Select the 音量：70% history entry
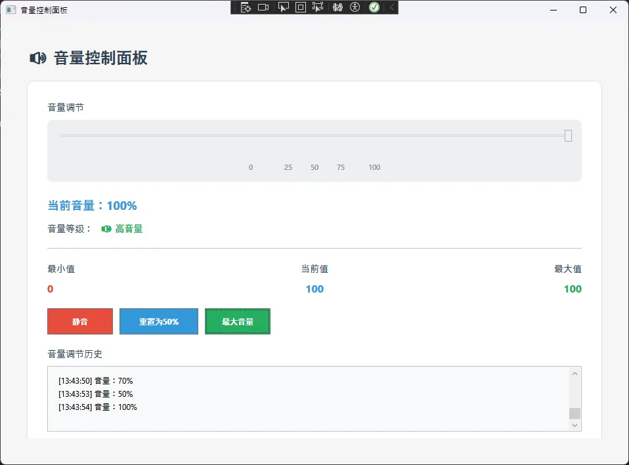Viewport: 629px width, 465px height. point(95,380)
